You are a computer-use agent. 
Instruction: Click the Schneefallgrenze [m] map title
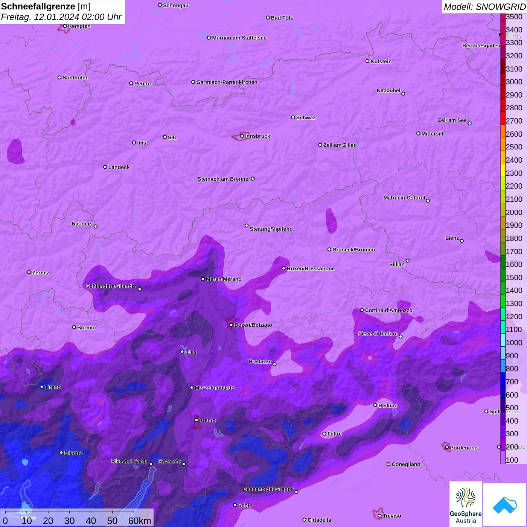coord(46,6)
